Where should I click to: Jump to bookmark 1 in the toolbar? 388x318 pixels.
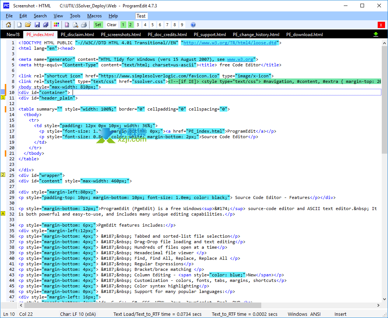pyautogui.click(x=123, y=25)
